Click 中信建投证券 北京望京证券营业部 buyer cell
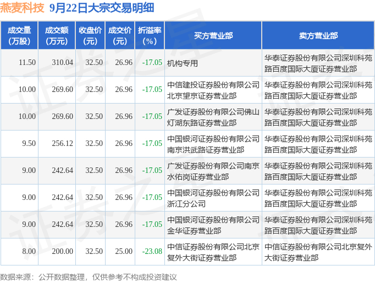This screenshot has width=375, height=282. (x=213, y=90)
